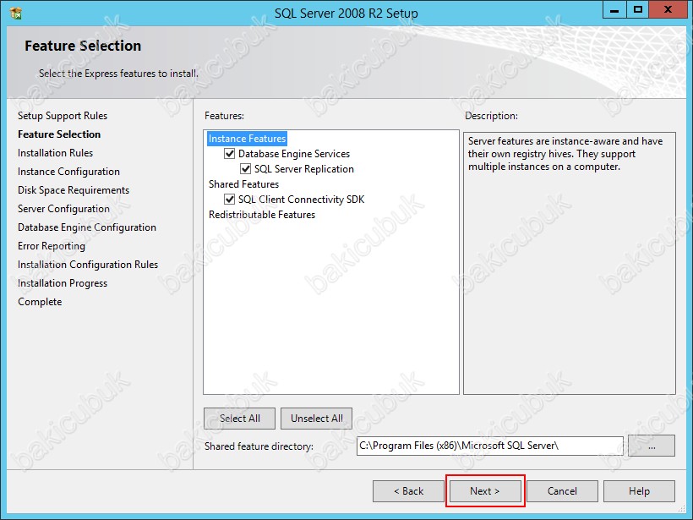Uncheck the SQL Server Replication checkbox
Viewport: 693px width, 520px height.
click(x=245, y=169)
